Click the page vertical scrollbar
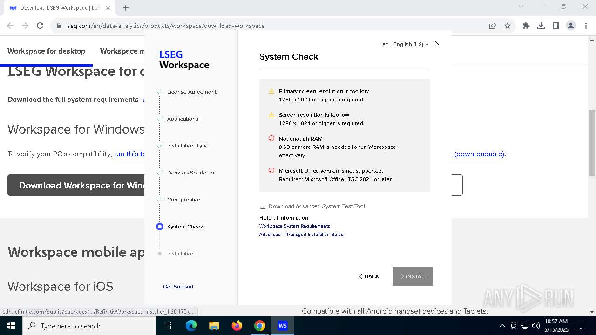The image size is (596, 335). pyautogui.click(x=592, y=143)
